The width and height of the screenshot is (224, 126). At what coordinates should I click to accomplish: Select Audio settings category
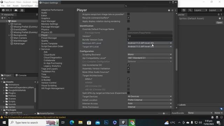click(x=44, y=13)
